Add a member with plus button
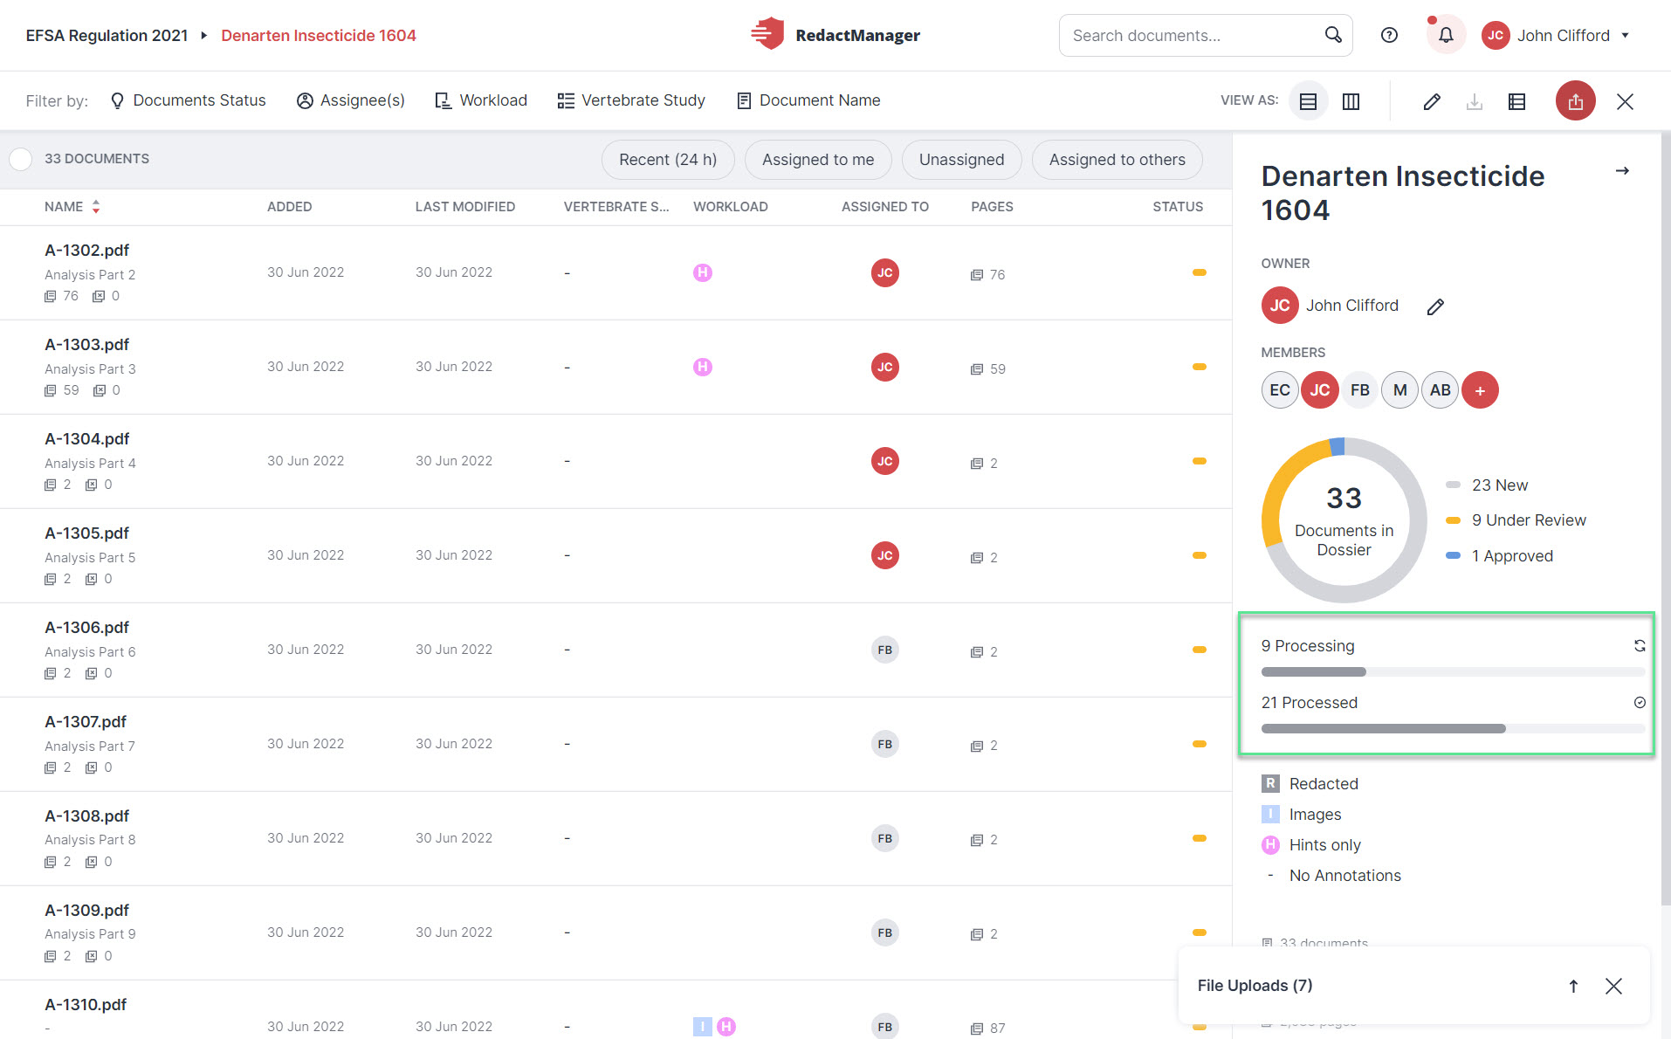Image resolution: width=1671 pixels, height=1039 pixels. pyautogui.click(x=1480, y=390)
